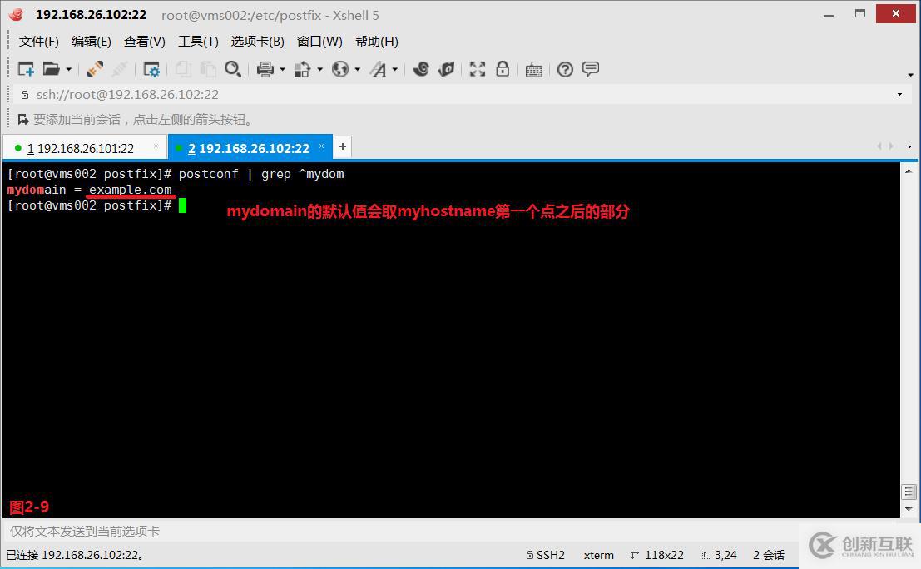Image resolution: width=921 pixels, height=569 pixels.
Task: Click the Connect plug icon
Action: pyautogui.click(x=94, y=69)
